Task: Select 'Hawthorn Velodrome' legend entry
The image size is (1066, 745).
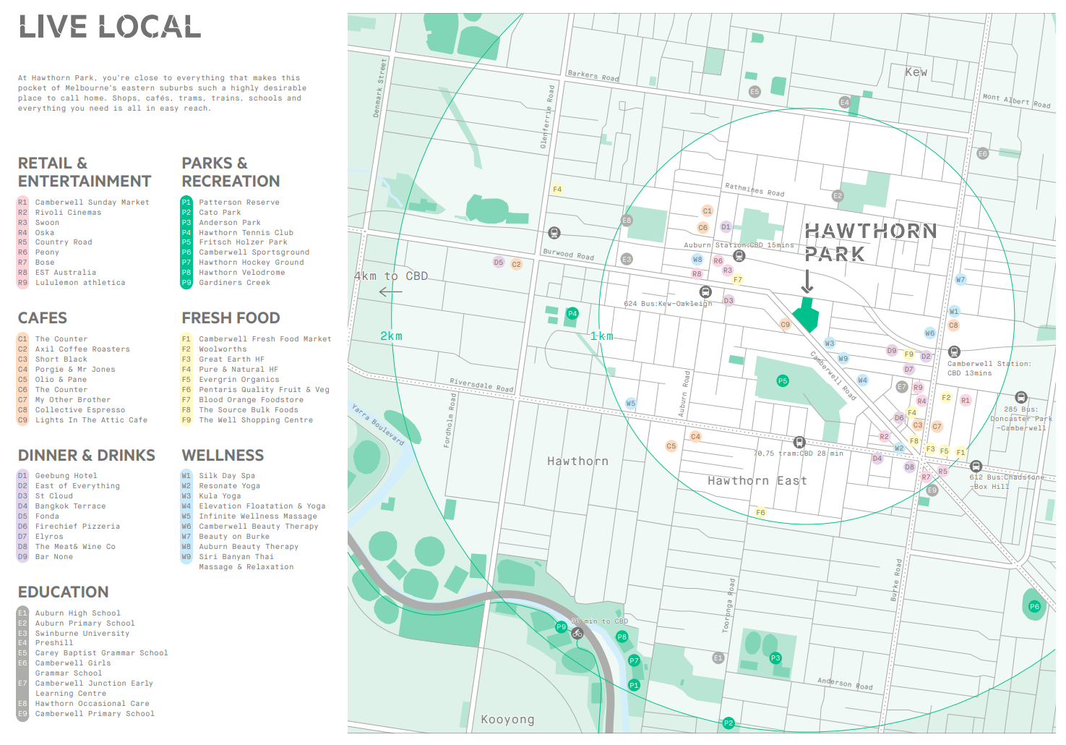Action: pos(242,273)
